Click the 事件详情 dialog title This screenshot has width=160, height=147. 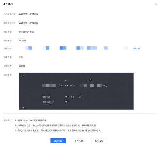(8, 4)
